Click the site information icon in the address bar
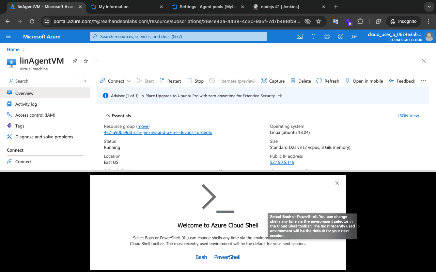Screen dimensions: 436x272 point(47,21)
